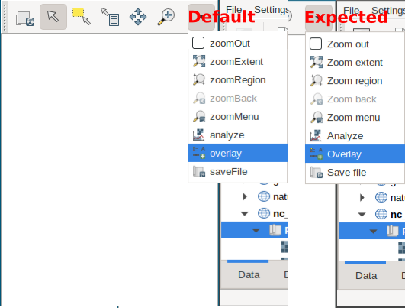The width and height of the screenshot is (405, 308).
Task: Tick the zoomOut checkbox in Default menu
Action: (198, 43)
